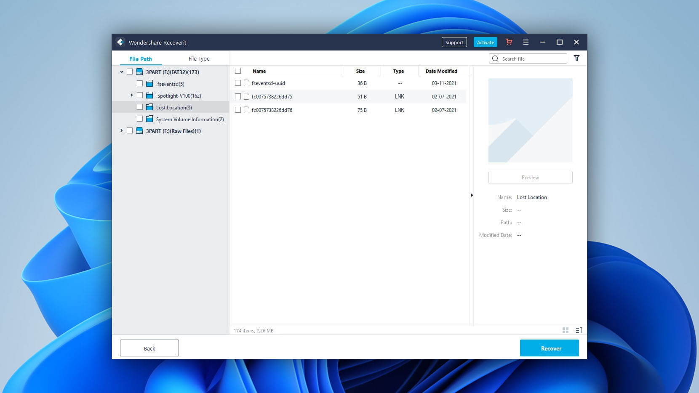Viewport: 699px width, 393px height.
Task: Switch to the File Path tab
Action: tap(141, 59)
